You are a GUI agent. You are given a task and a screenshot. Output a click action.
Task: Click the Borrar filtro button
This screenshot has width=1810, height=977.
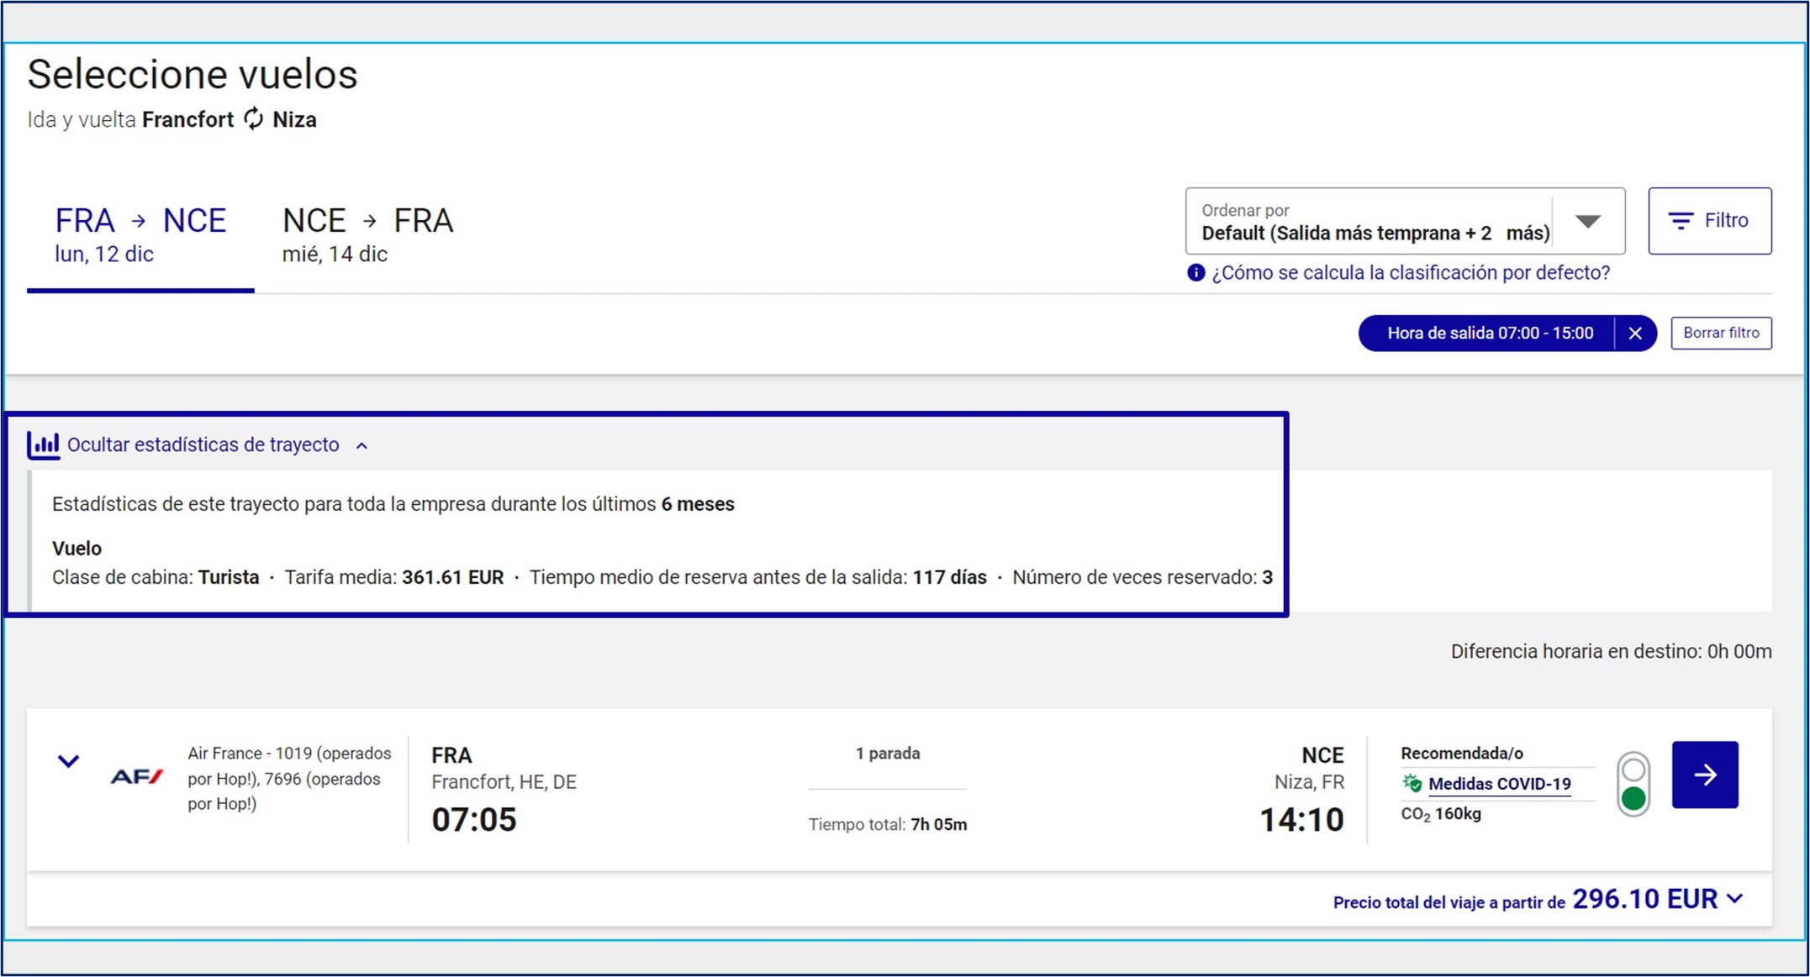click(1720, 334)
